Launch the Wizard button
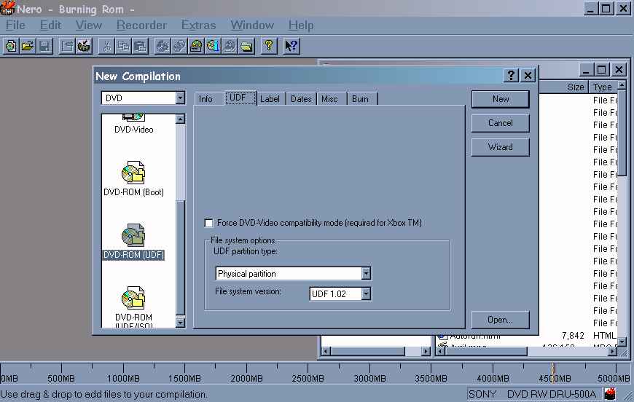This screenshot has height=402, width=634. tap(501, 147)
